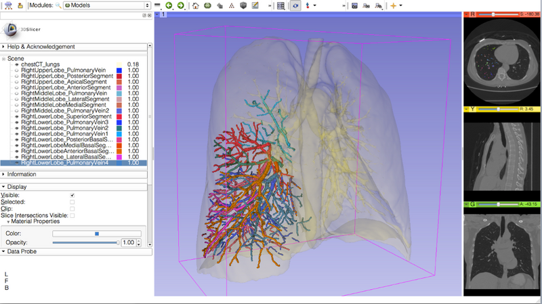This screenshot has width=542, height=304.
Task: Toggle visibility eye of chestCT_lungs model
Action: click(x=16, y=64)
